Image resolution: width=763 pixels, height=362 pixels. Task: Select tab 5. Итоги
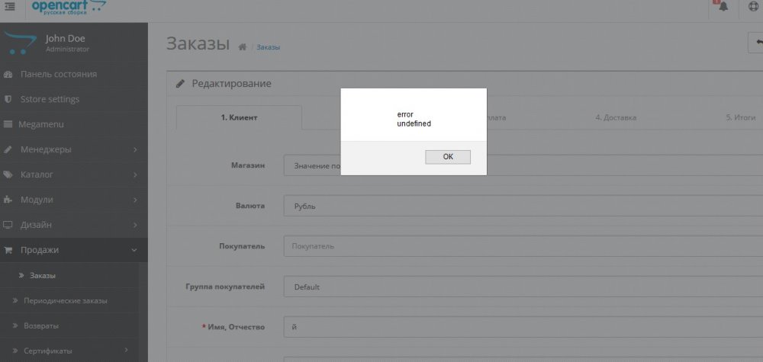pyautogui.click(x=741, y=117)
